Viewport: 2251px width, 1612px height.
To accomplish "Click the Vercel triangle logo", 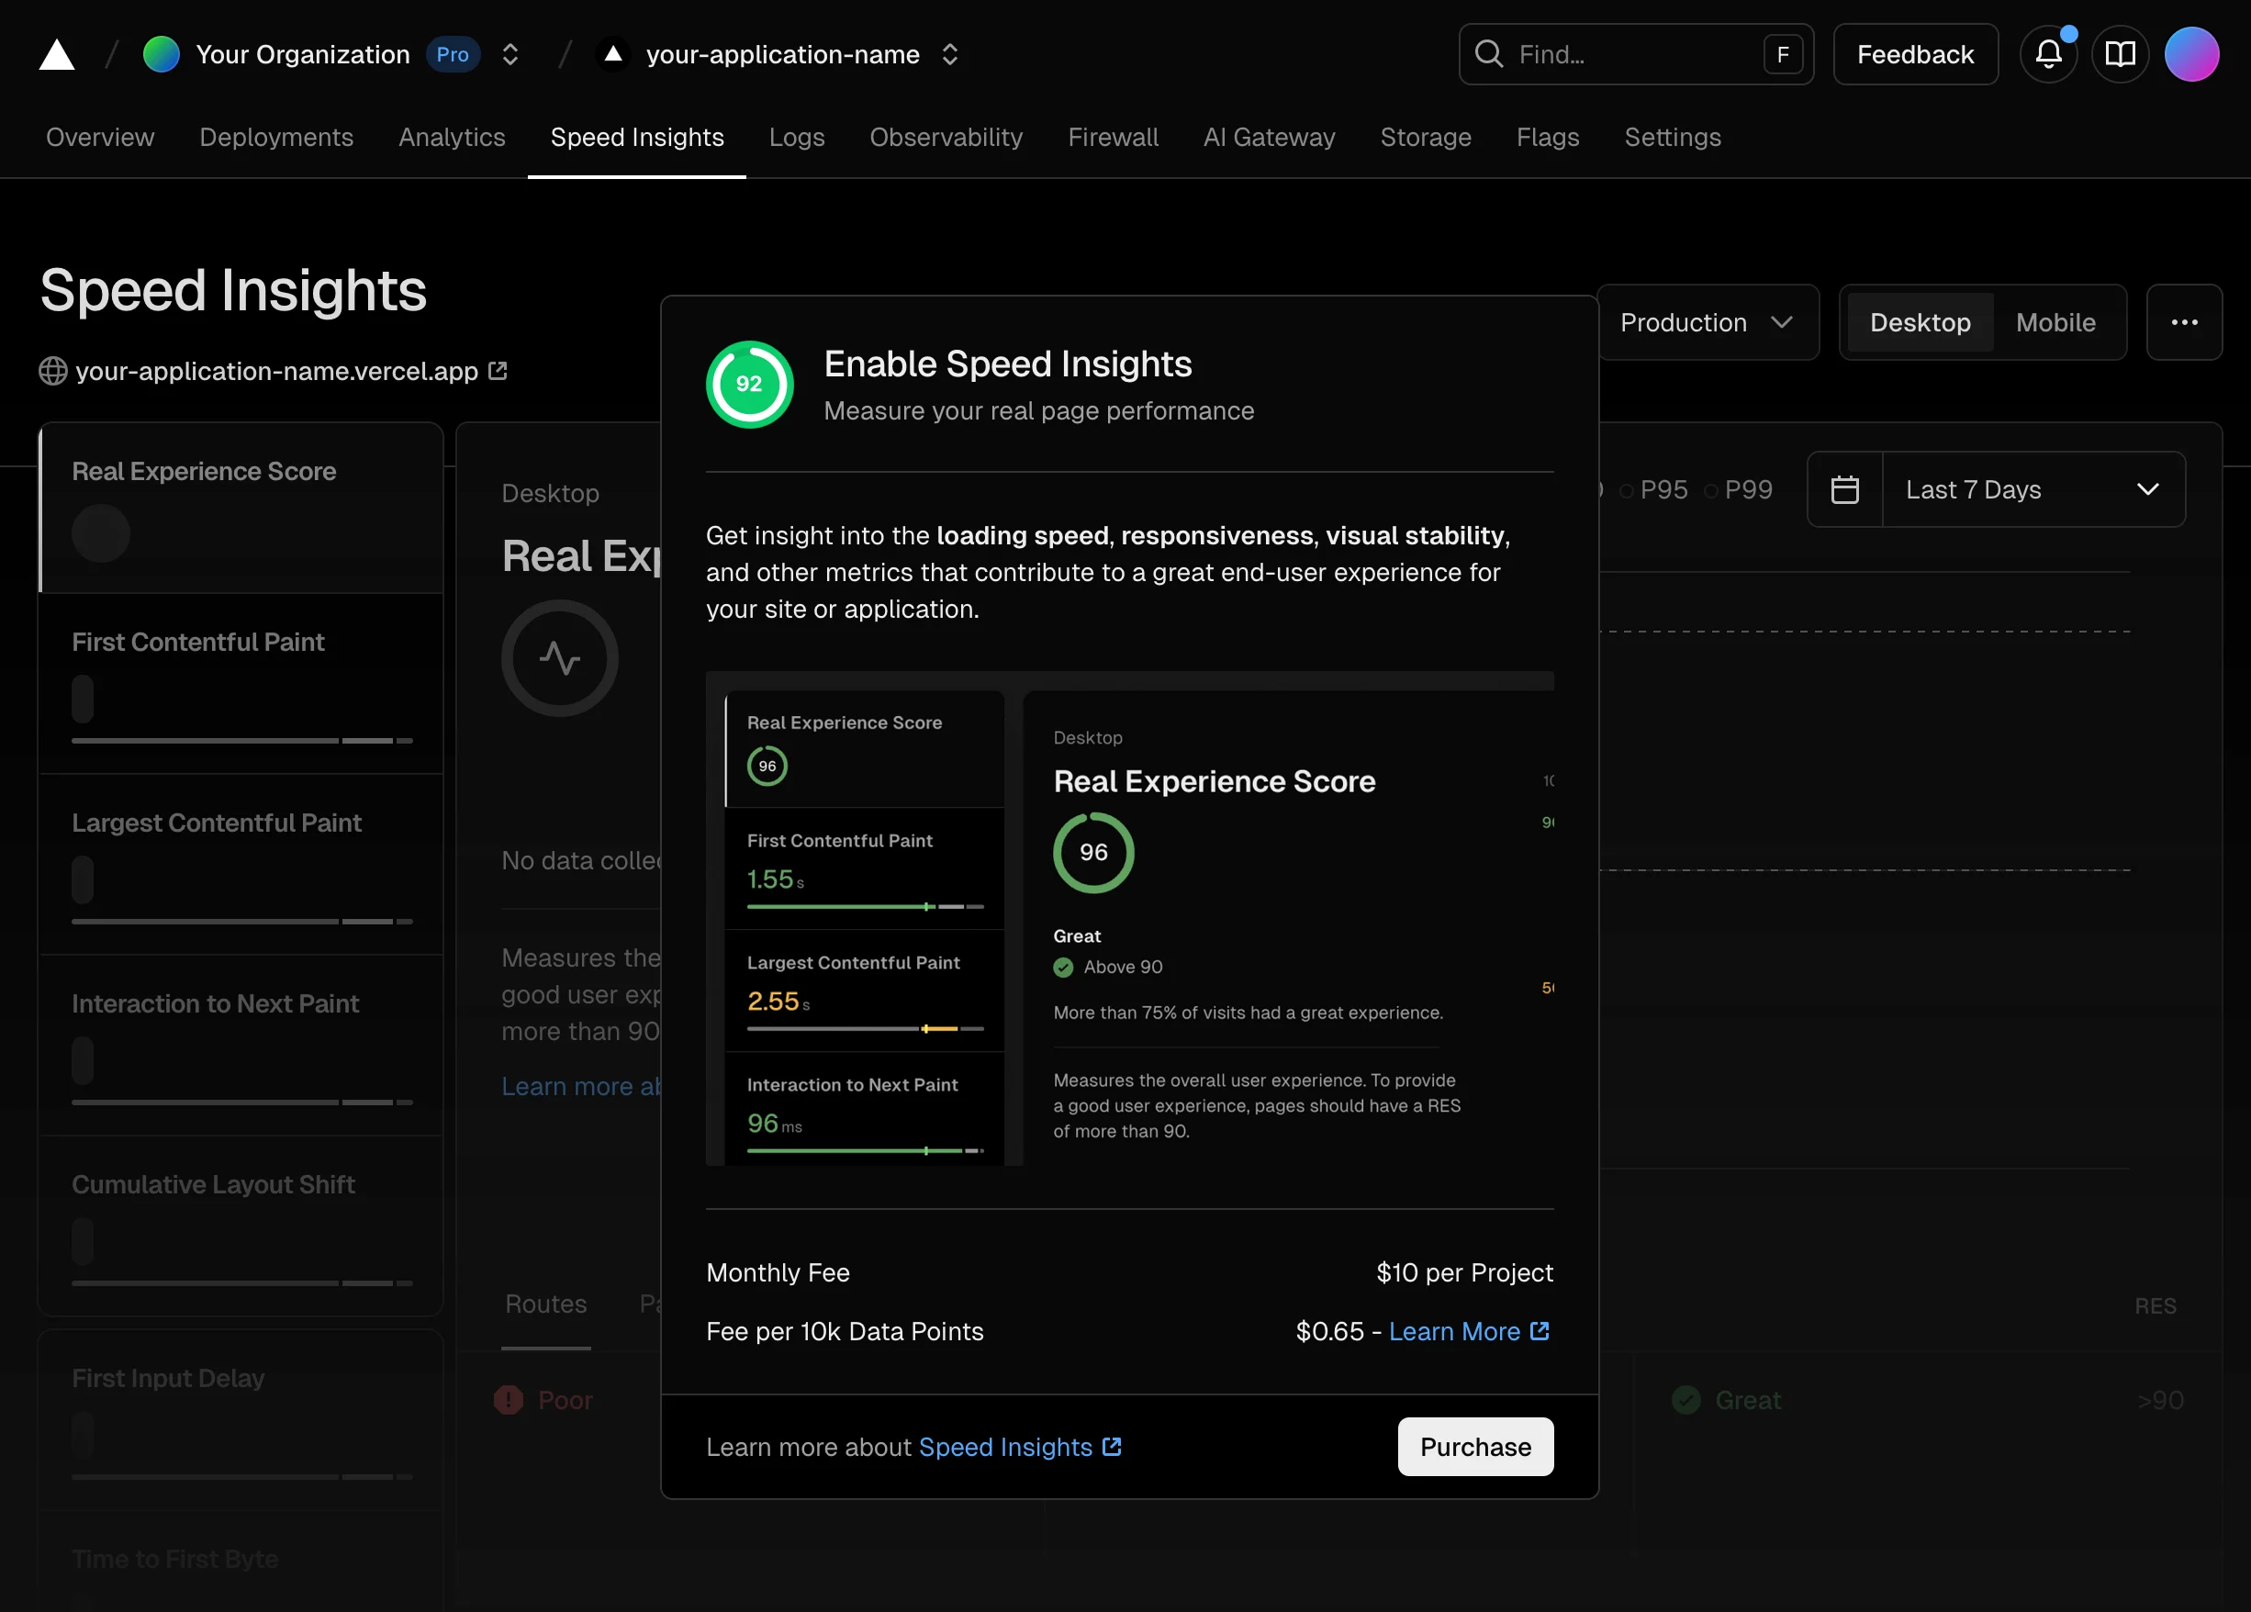I will click(57, 54).
